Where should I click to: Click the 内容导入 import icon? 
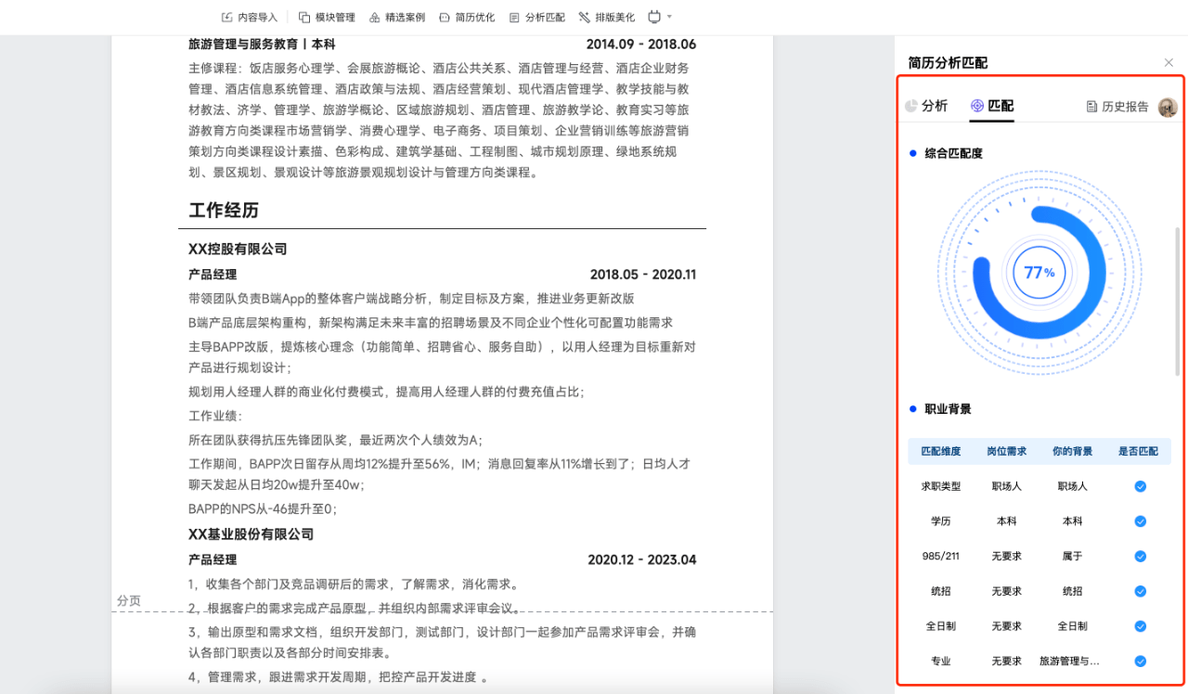(x=226, y=16)
